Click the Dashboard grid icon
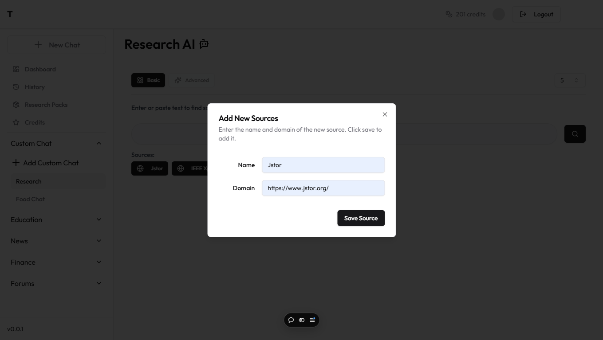Image resolution: width=603 pixels, height=340 pixels. (x=16, y=69)
